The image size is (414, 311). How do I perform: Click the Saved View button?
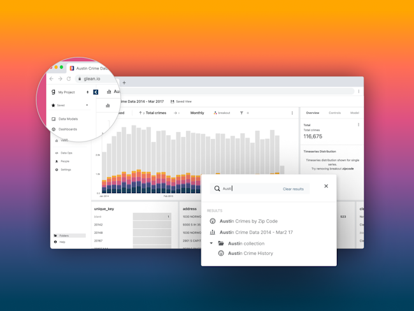click(181, 101)
